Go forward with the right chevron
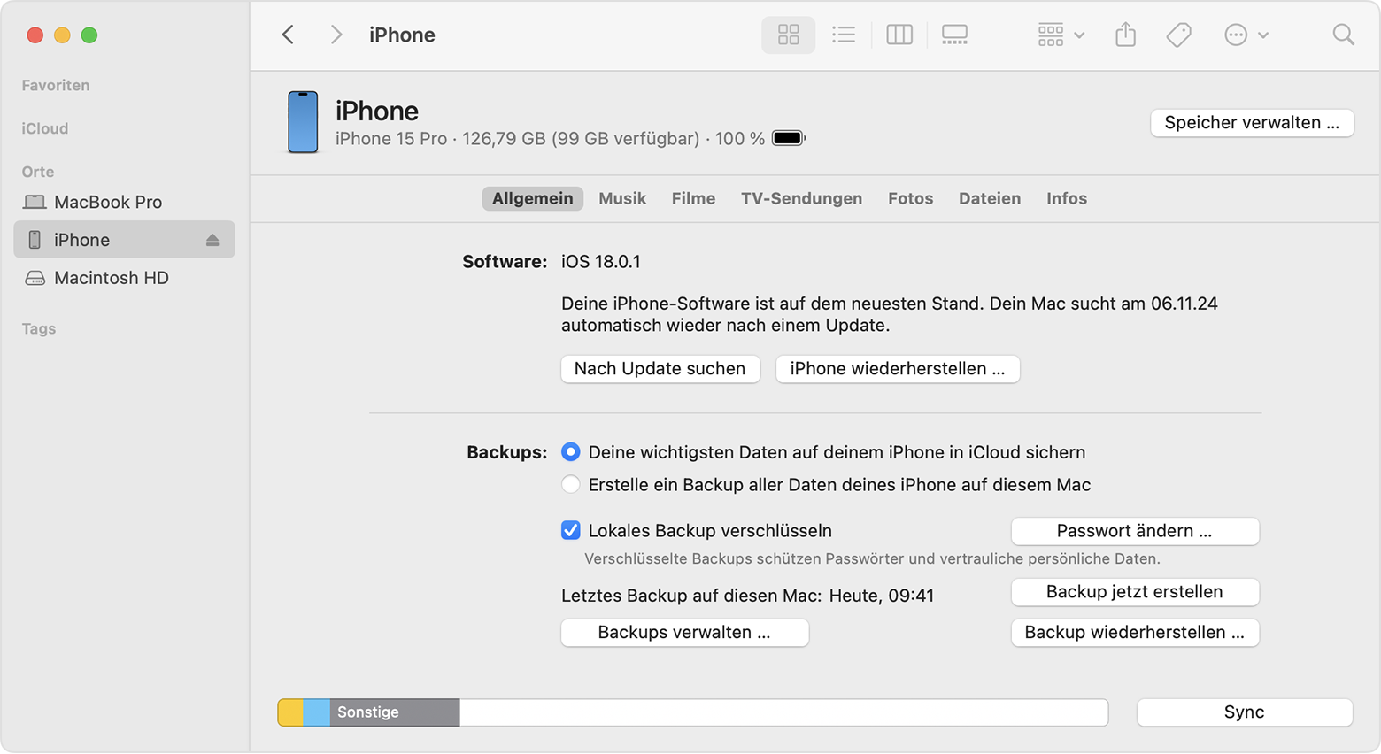This screenshot has width=1381, height=754. click(336, 35)
